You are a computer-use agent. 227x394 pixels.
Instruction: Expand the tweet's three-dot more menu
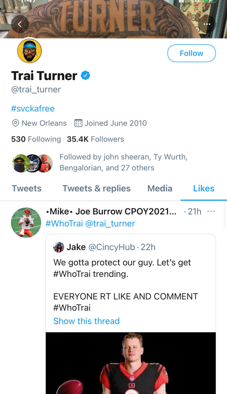211,211
